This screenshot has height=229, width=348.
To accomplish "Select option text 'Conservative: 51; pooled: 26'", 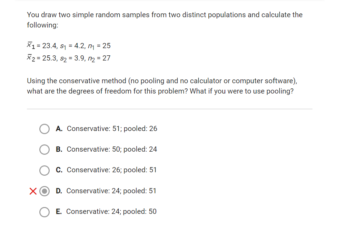I will 112,129.
